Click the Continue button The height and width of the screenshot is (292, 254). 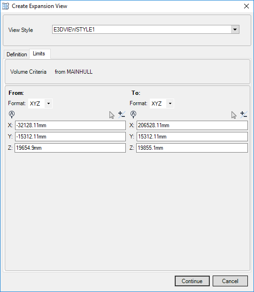[192, 281]
